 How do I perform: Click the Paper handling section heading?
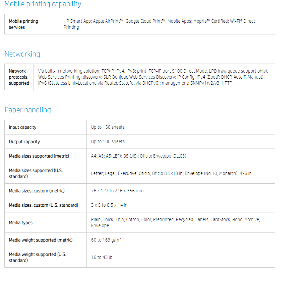tap(28, 110)
